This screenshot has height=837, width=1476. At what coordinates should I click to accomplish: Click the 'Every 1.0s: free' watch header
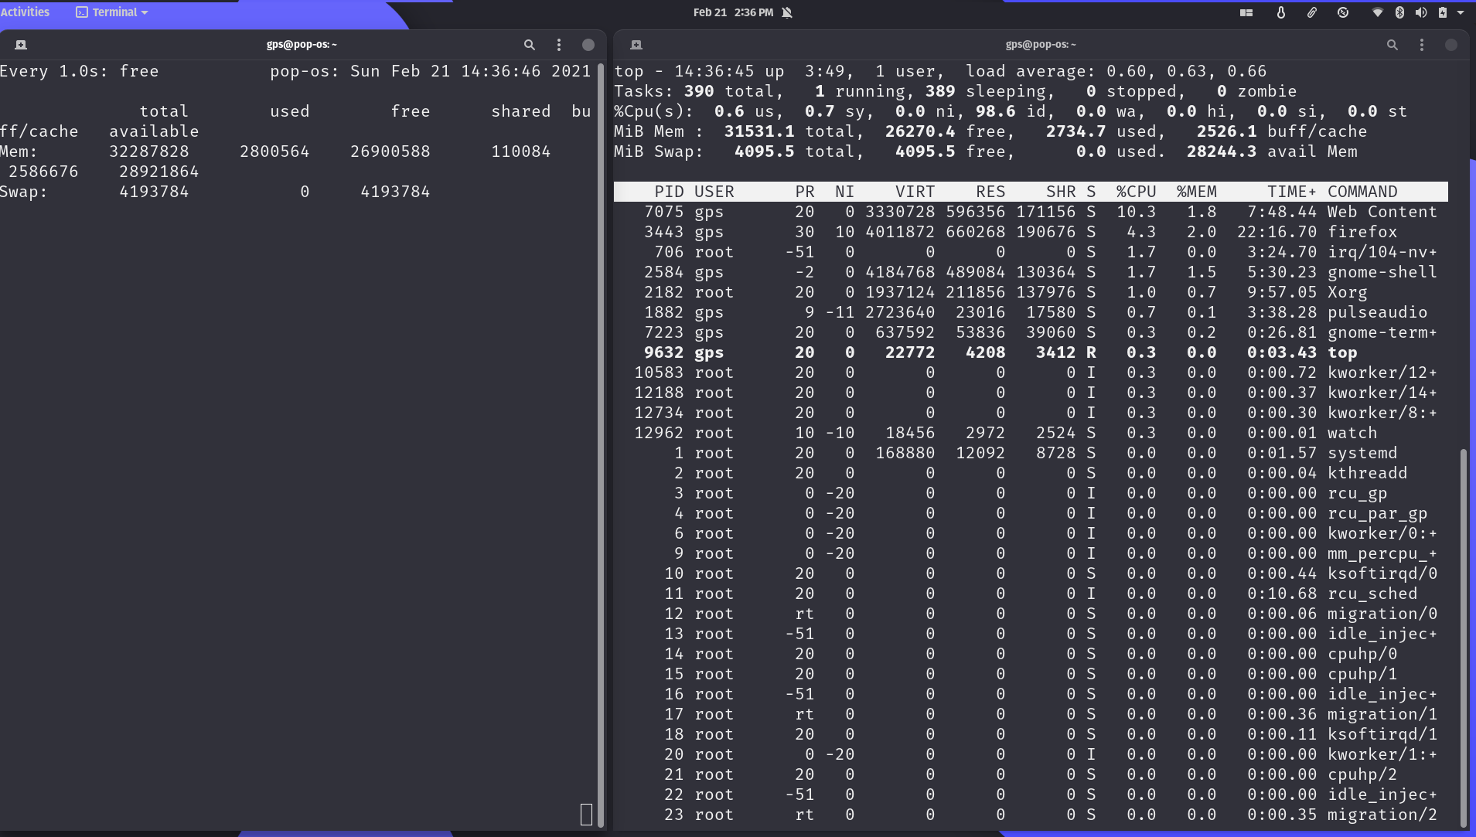[x=79, y=71]
